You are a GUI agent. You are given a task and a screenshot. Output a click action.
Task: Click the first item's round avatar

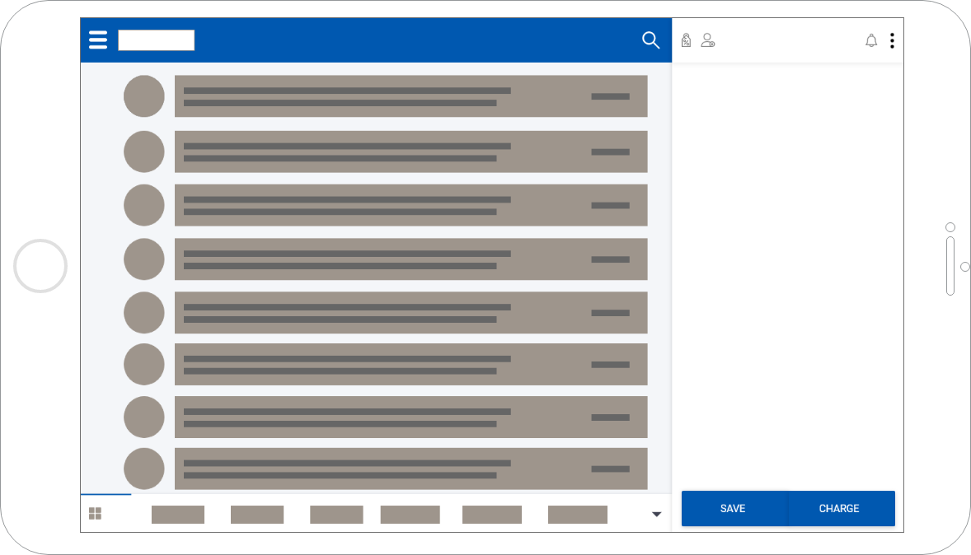point(144,96)
